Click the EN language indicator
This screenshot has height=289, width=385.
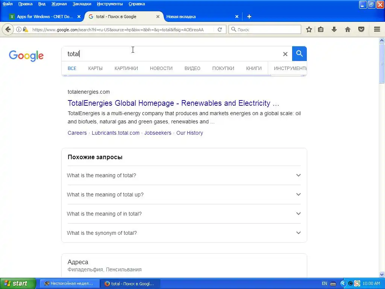click(x=324, y=284)
